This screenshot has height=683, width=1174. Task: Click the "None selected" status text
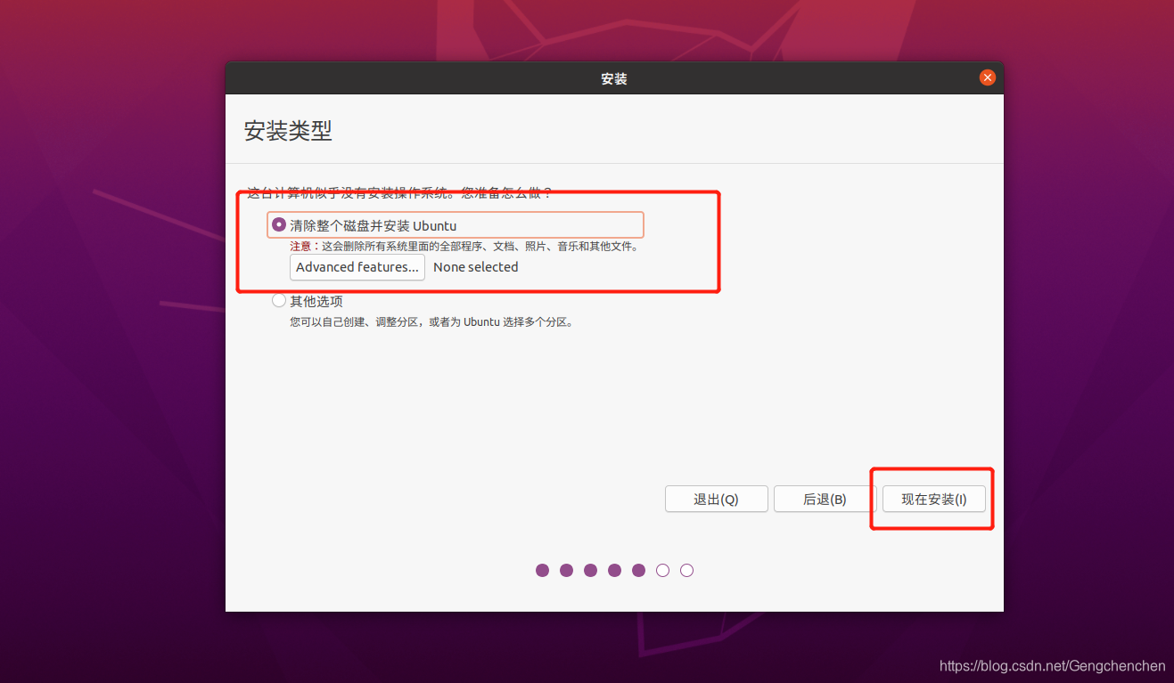click(475, 267)
